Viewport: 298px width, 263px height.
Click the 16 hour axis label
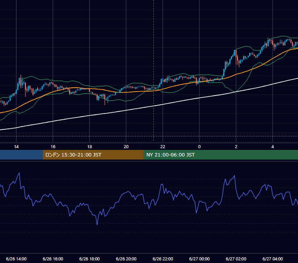click(53, 147)
